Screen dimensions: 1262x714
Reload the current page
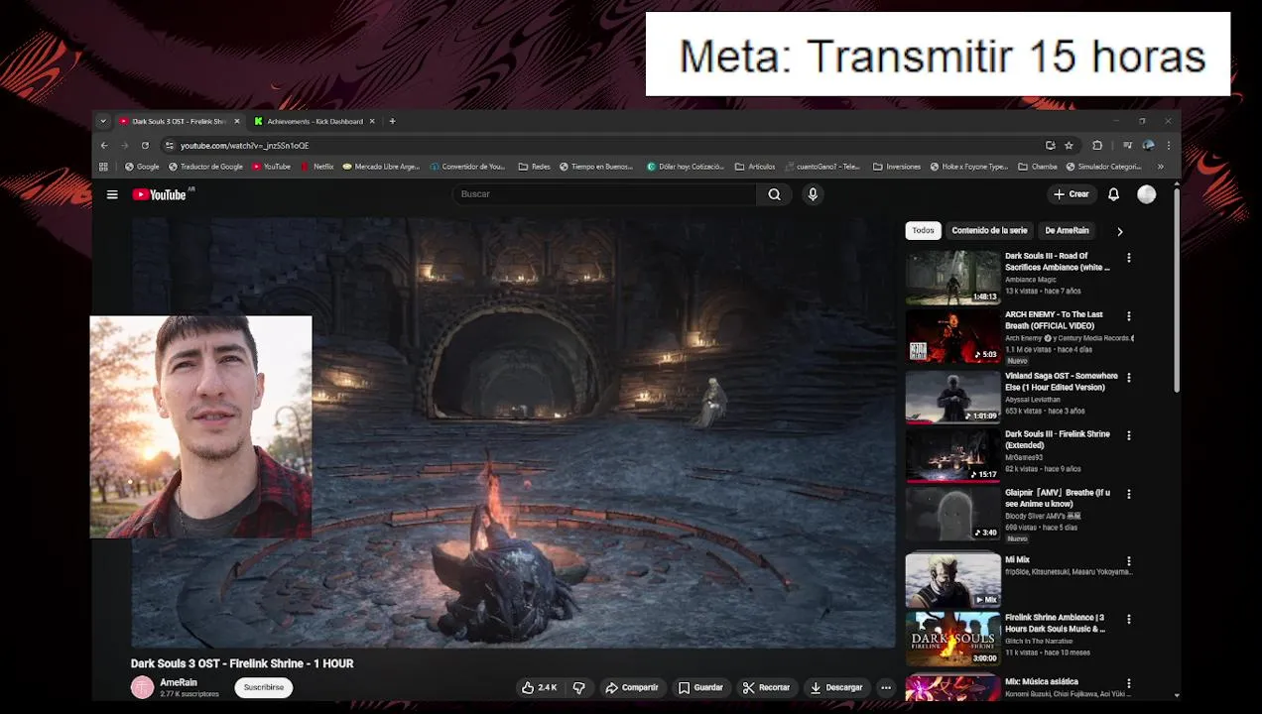click(145, 145)
